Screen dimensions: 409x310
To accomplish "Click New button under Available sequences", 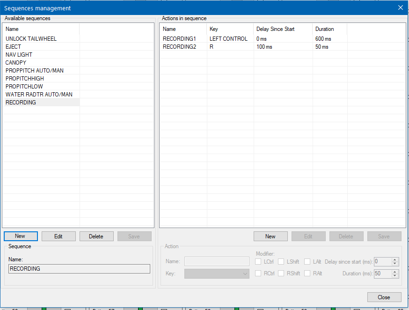I will 20,236.
